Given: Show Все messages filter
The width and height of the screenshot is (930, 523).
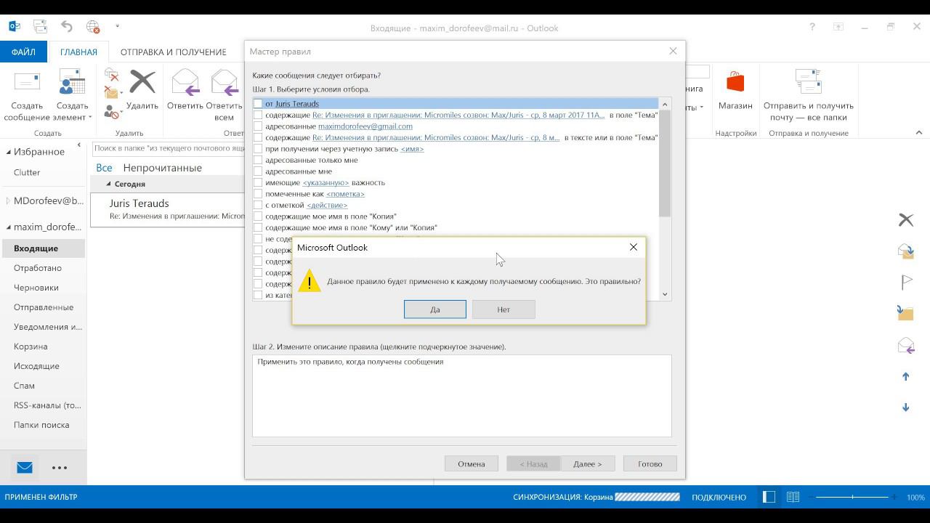Looking at the screenshot, I should pyautogui.click(x=104, y=168).
